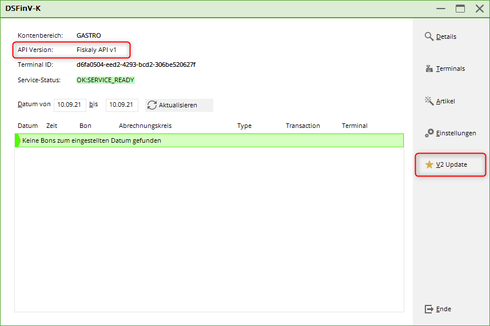The height and width of the screenshot is (326, 490).
Task: Close the DSFinV-K window
Action: [x=479, y=9]
